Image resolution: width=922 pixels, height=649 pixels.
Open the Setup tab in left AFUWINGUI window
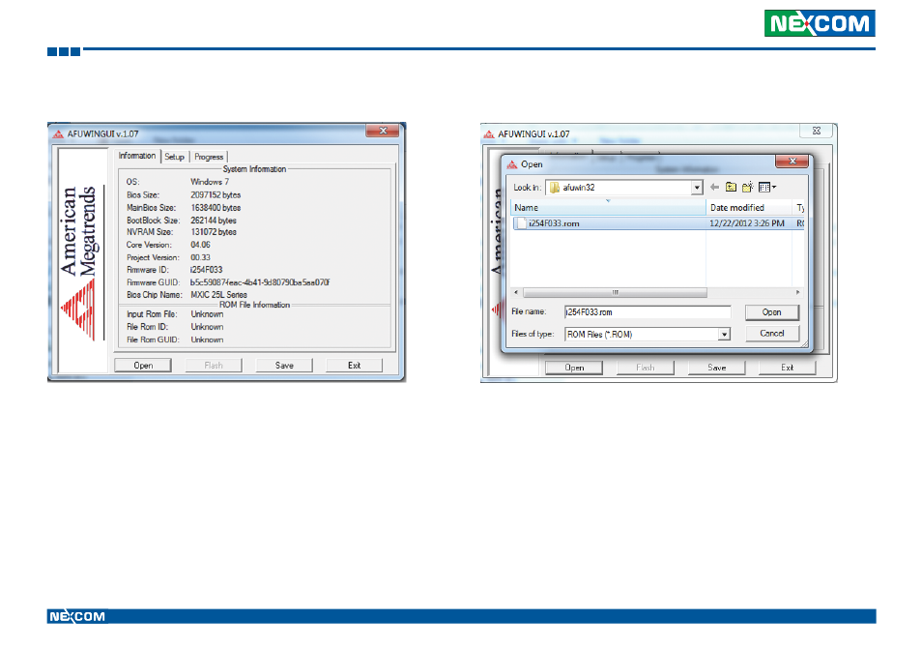174,157
